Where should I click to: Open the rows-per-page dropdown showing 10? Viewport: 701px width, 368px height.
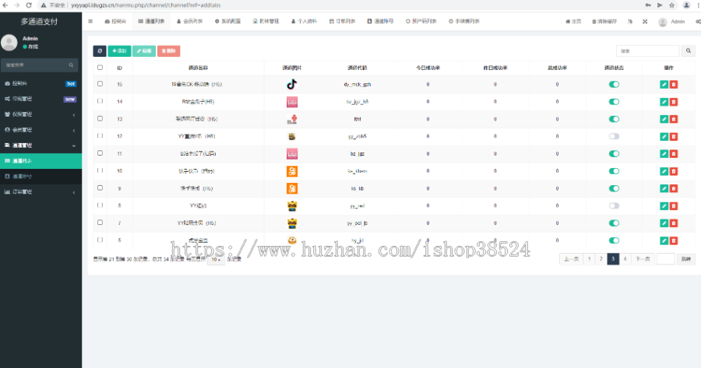(217, 259)
